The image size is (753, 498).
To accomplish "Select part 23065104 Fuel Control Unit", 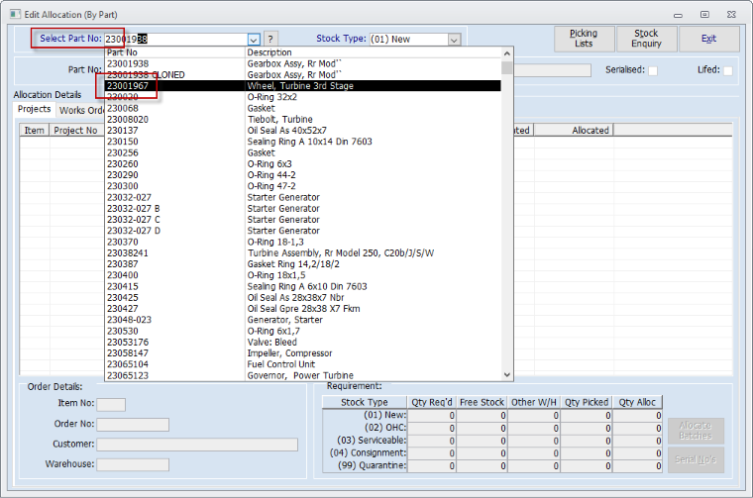I will pos(302,364).
